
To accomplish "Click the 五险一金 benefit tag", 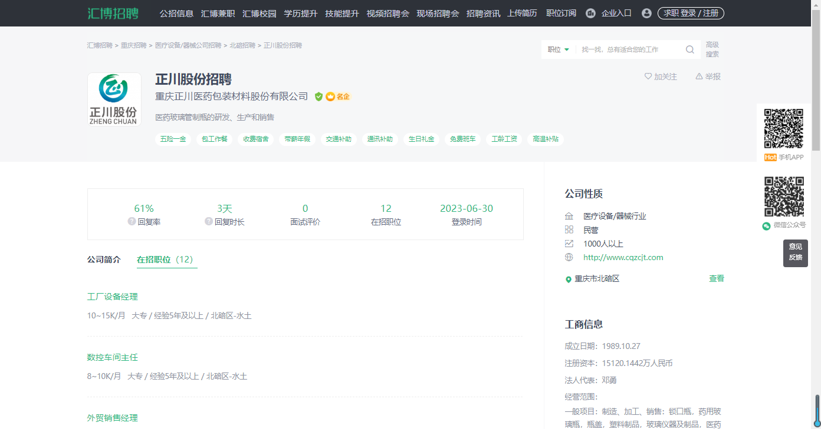I will coord(173,139).
